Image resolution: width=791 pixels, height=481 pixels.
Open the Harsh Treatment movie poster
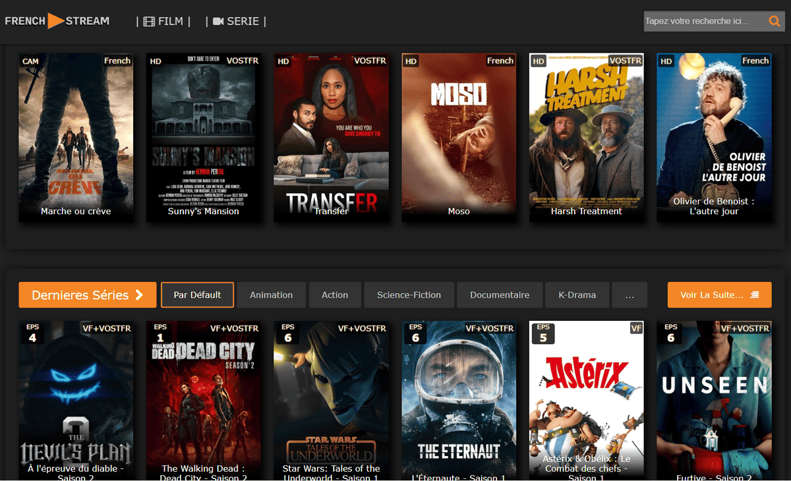pos(587,138)
